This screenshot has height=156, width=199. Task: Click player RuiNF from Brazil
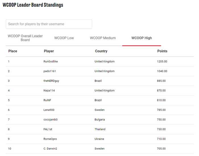pyautogui.click(x=47, y=100)
